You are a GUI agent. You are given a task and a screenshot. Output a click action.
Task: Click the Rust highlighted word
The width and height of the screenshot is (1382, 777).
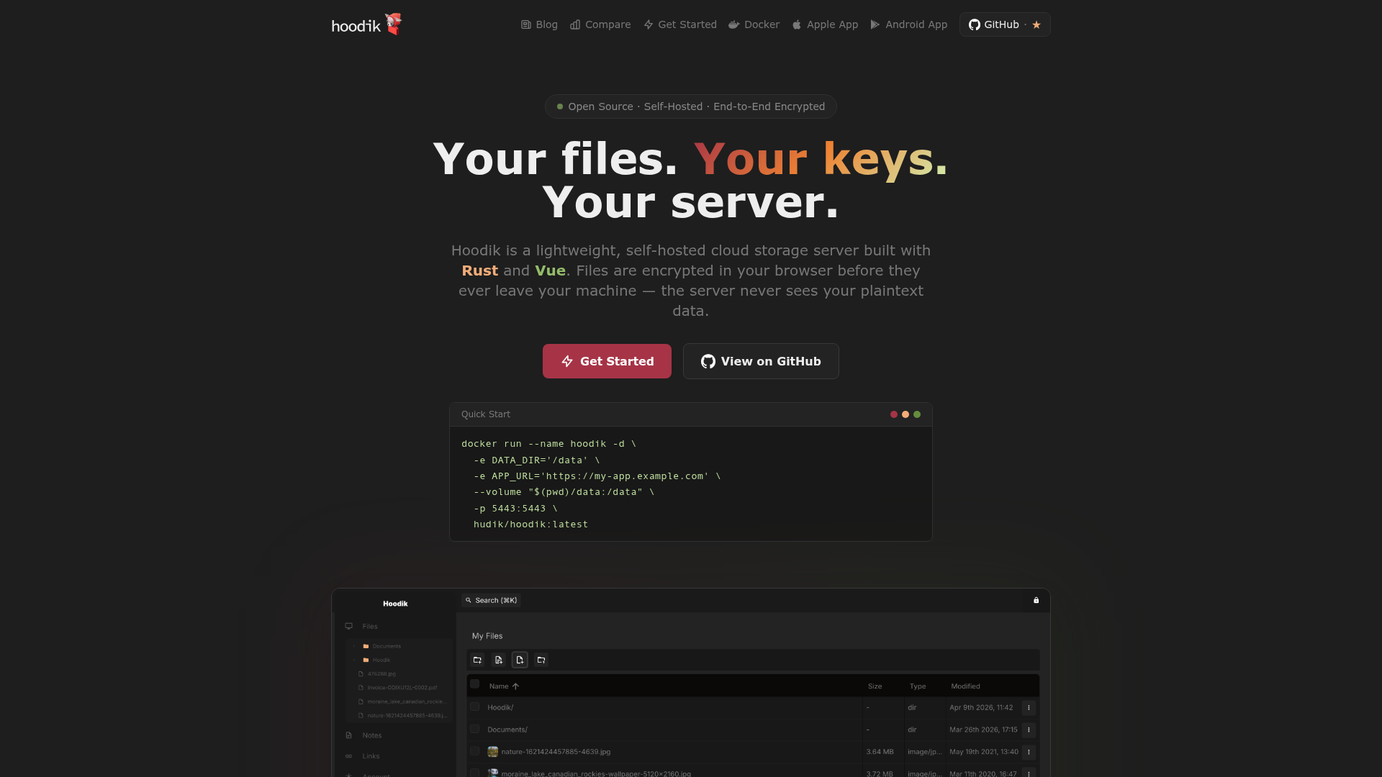click(x=480, y=271)
